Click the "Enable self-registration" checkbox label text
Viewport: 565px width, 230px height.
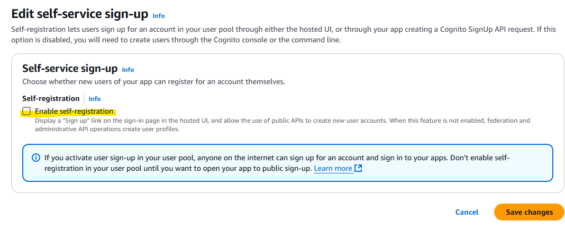point(74,111)
